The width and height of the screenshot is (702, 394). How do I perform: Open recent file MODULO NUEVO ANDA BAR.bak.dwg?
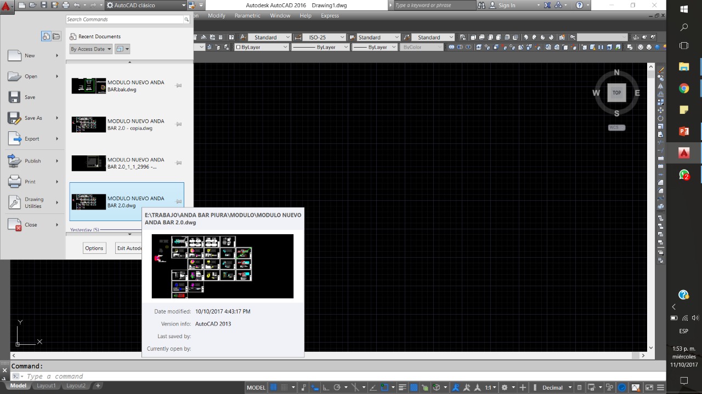pyautogui.click(x=127, y=86)
